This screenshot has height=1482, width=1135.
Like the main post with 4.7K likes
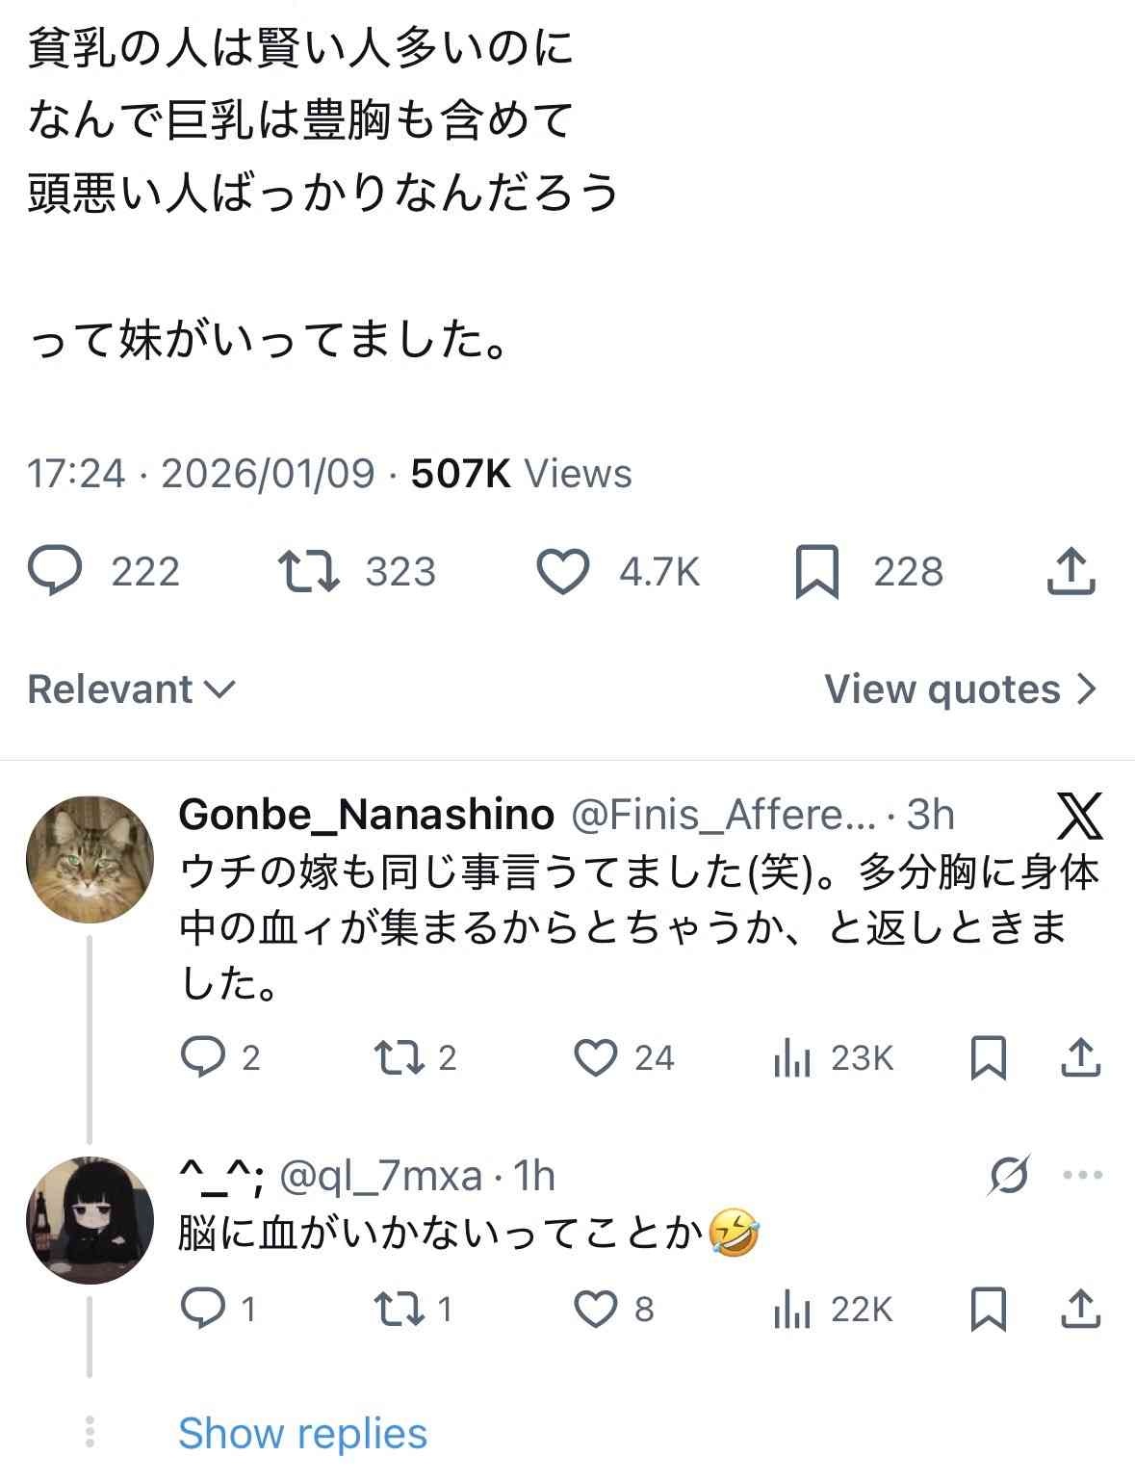(x=562, y=571)
